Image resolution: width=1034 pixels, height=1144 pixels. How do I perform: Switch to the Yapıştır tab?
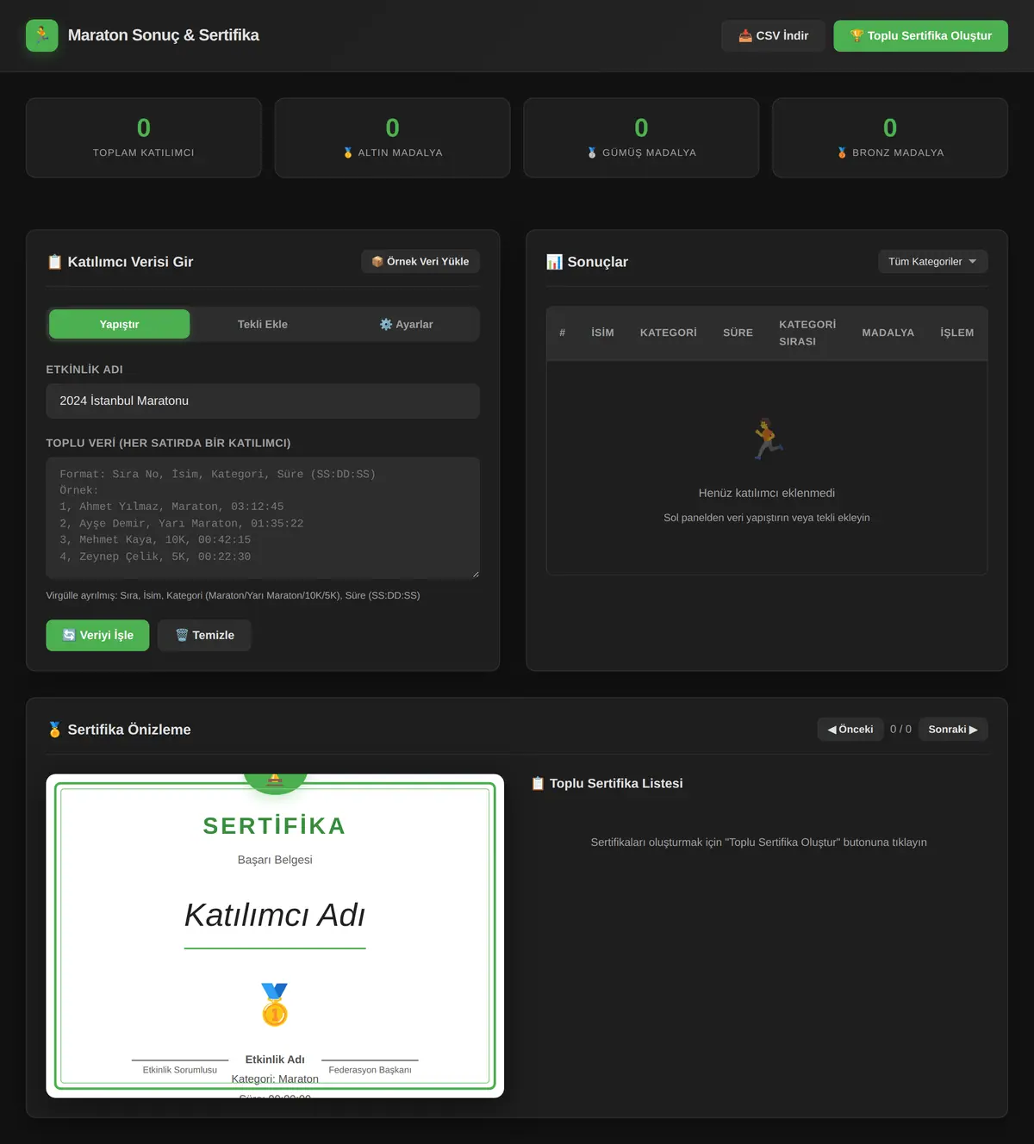(x=119, y=324)
